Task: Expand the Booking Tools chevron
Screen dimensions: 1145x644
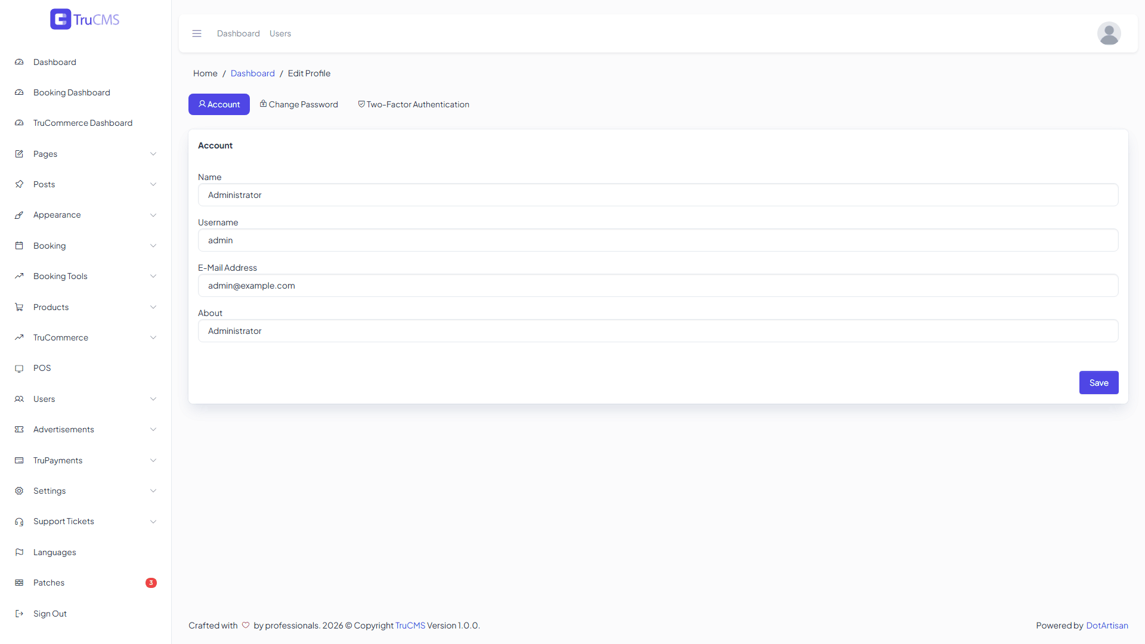Action: pyautogui.click(x=153, y=276)
